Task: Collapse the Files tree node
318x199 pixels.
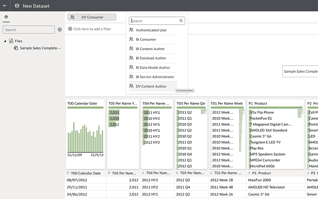Action: click(x=5, y=41)
